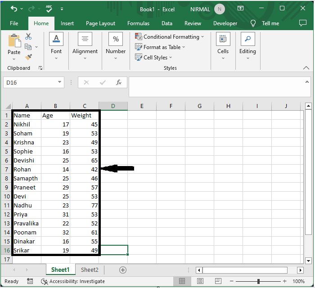Image resolution: width=315 pixels, height=288 pixels.
Task: Click the Macro recording status bar icon
Action: pos(30,281)
